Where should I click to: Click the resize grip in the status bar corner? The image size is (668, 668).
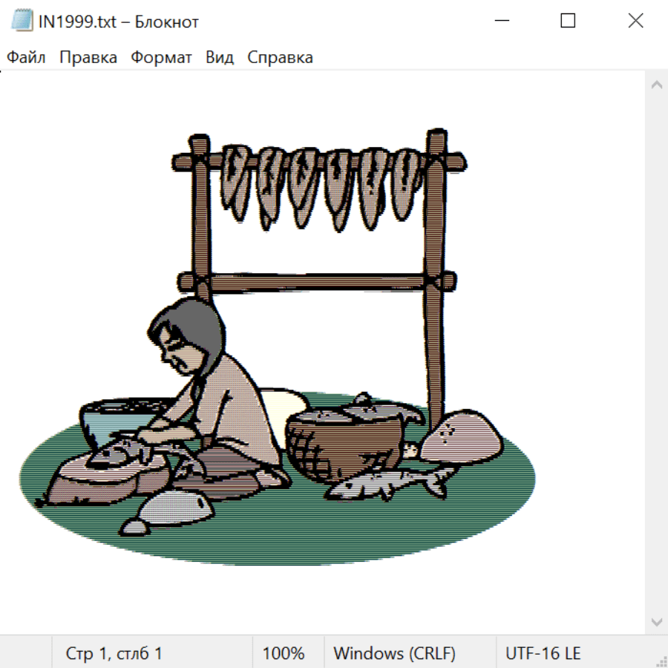[661, 661]
